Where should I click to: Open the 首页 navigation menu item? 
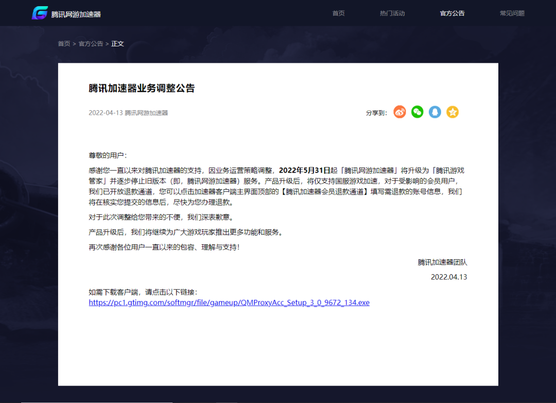(338, 13)
